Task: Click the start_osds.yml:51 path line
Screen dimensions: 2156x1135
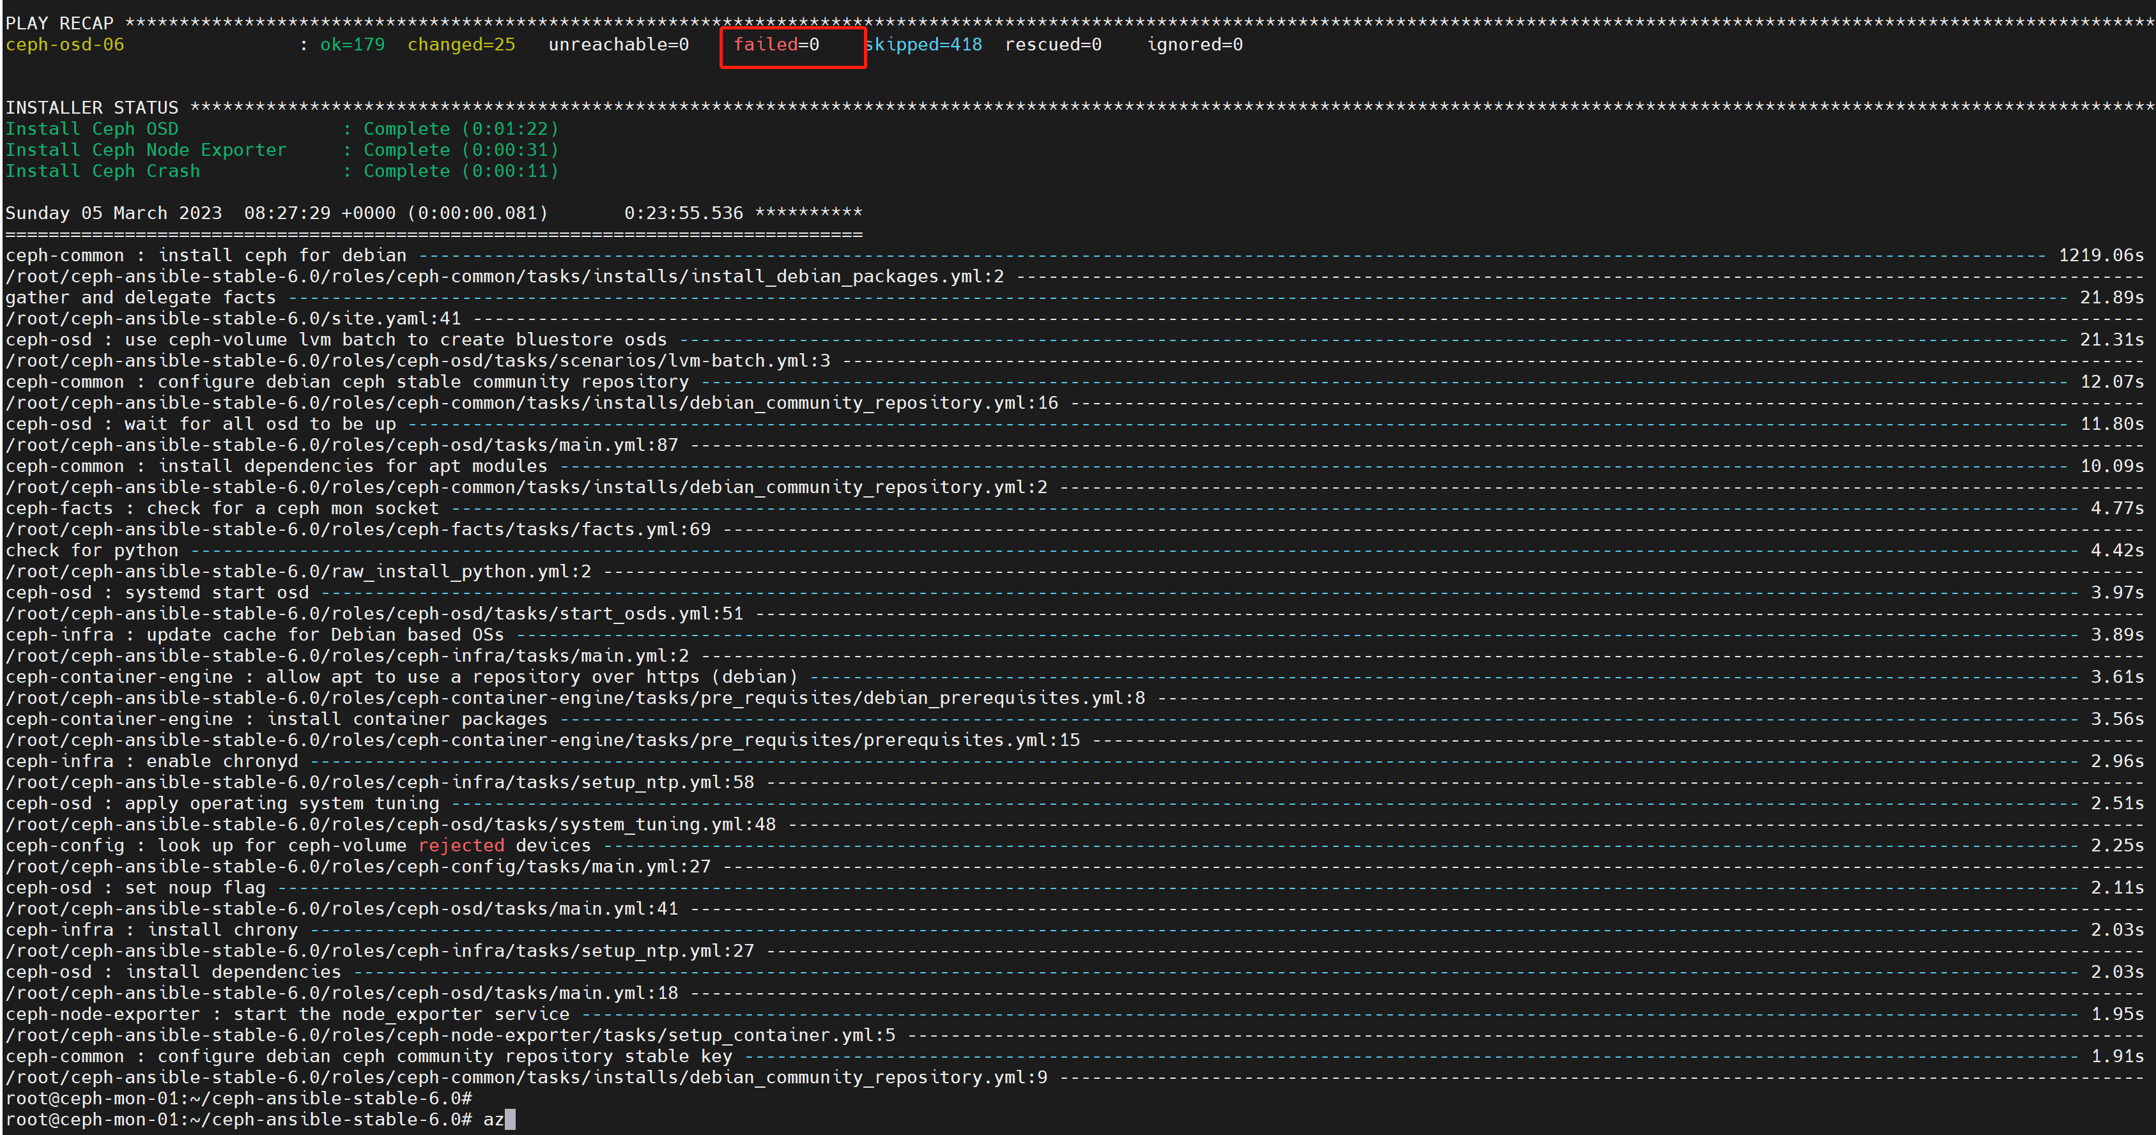Action: click(374, 613)
